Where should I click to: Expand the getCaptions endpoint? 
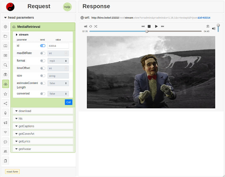point(43,126)
